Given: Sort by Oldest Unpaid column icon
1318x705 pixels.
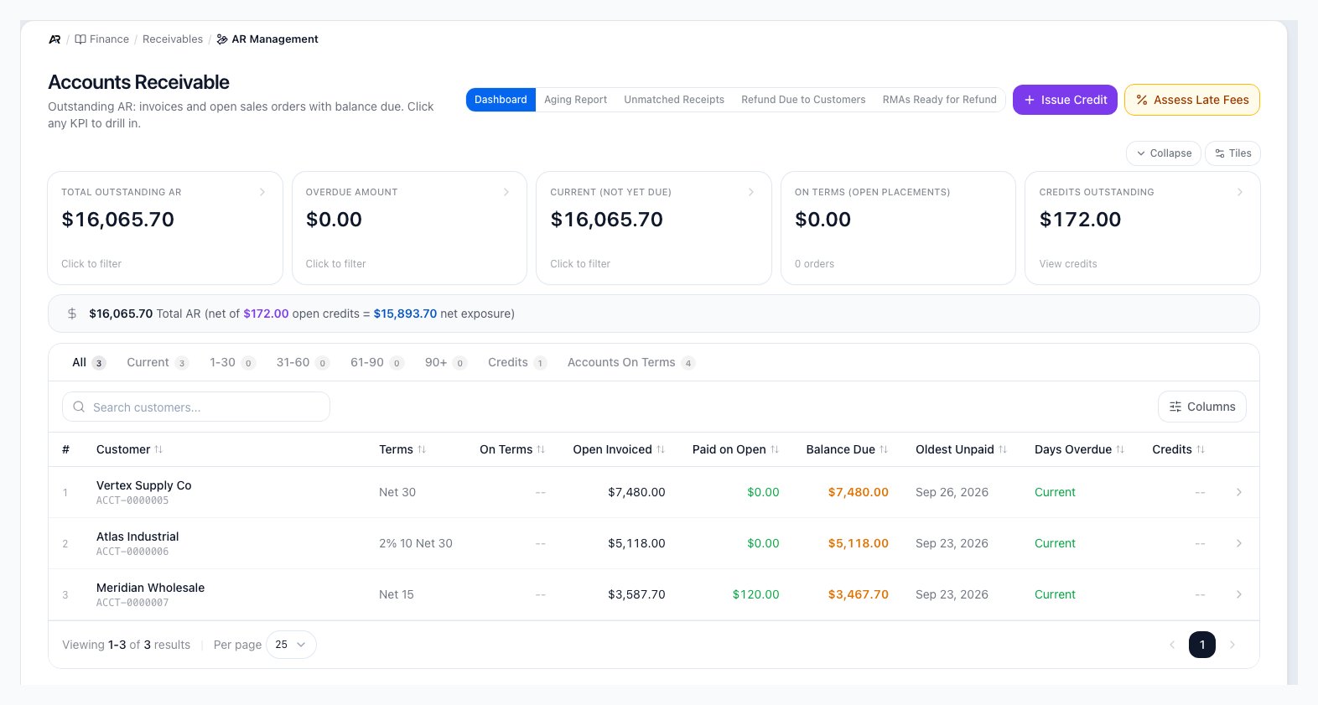Looking at the screenshot, I should (1003, 450).
